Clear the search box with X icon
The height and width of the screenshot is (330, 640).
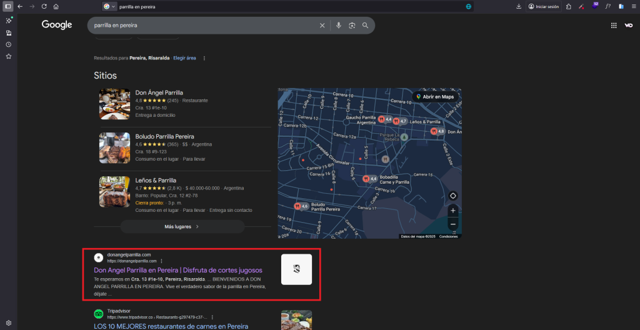point(322,26)
